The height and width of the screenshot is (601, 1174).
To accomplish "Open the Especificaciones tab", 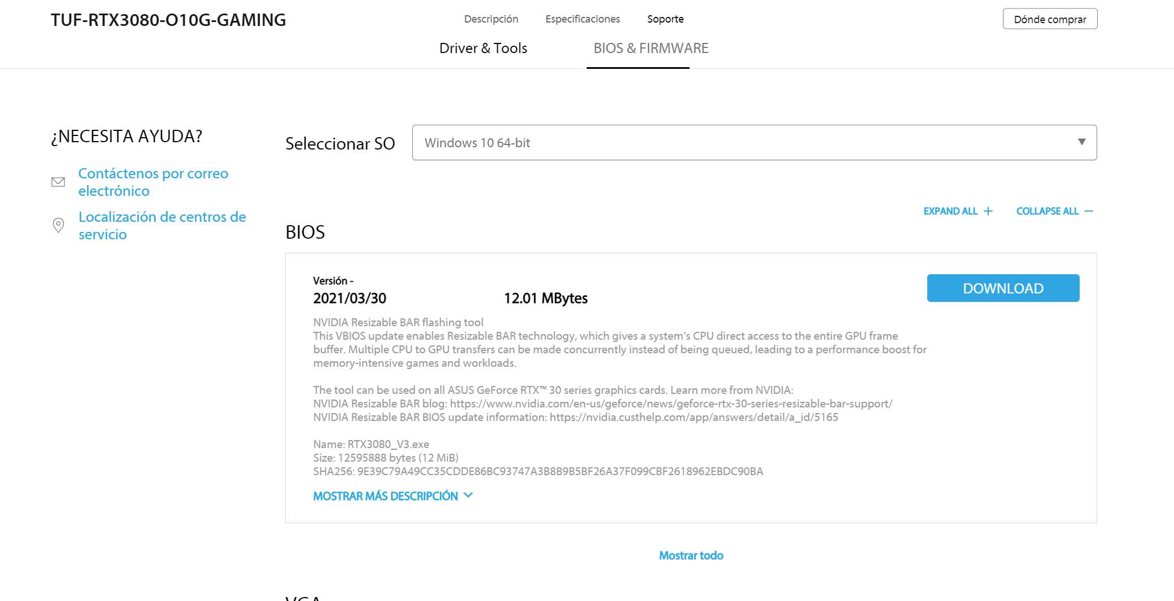I will (582, 19).
